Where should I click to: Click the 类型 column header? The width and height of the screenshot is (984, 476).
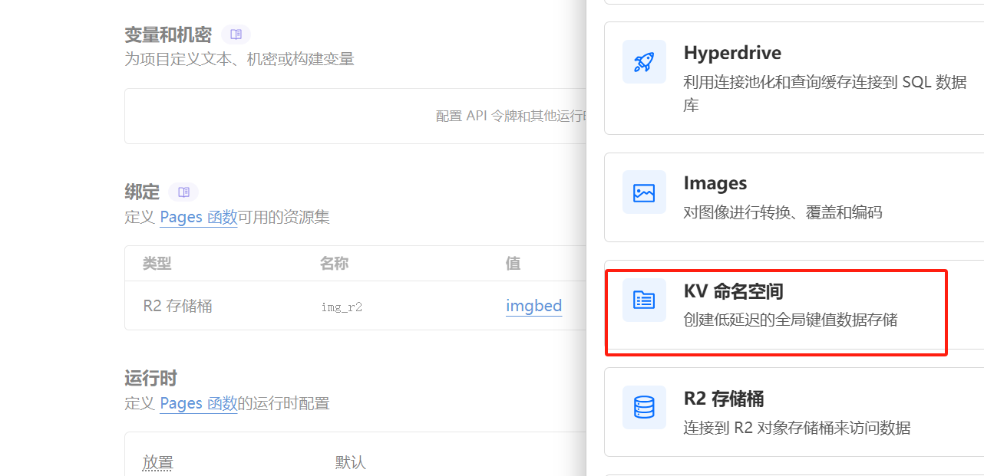click(157, 264)
